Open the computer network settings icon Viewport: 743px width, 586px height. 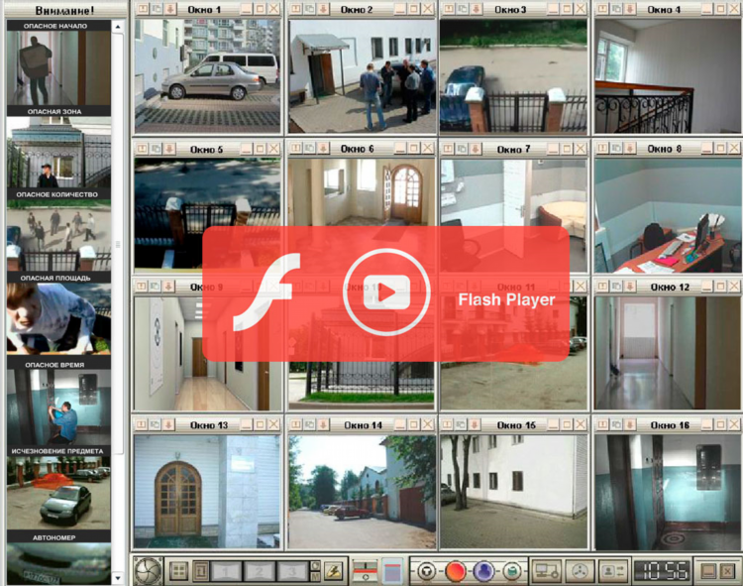(546, 571)
